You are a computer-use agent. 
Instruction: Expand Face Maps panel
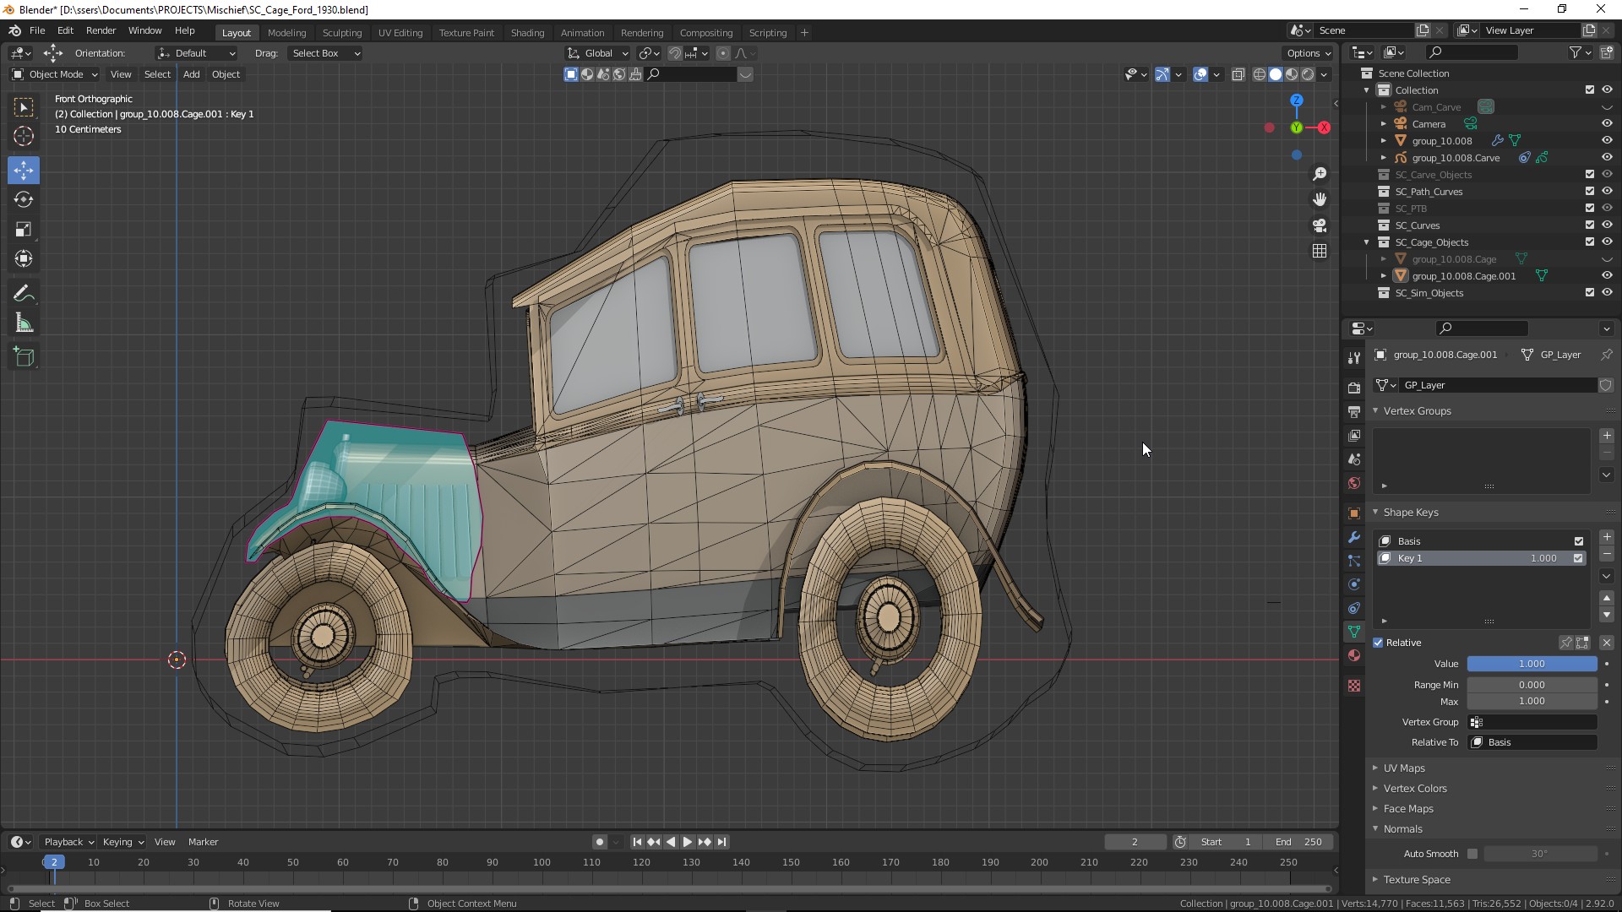(x=1408, y=808)
